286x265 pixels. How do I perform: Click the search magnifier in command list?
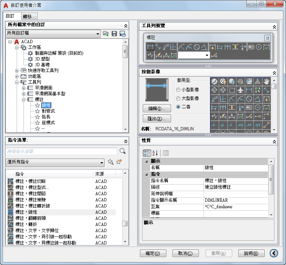[x=122, y=151]
